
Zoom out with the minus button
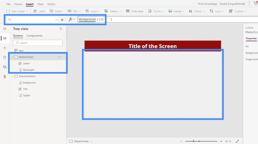click(x=181, y=141)
